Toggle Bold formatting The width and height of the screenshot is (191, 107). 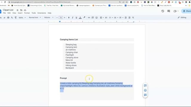[x=69, y=18]
